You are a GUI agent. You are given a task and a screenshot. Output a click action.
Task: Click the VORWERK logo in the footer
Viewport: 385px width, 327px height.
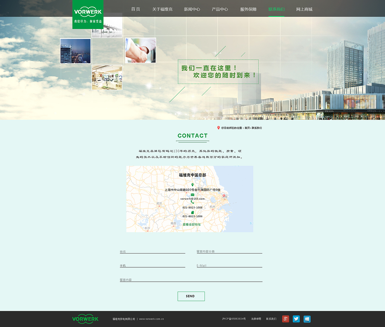pyautogui.click(x=85, y=319)
